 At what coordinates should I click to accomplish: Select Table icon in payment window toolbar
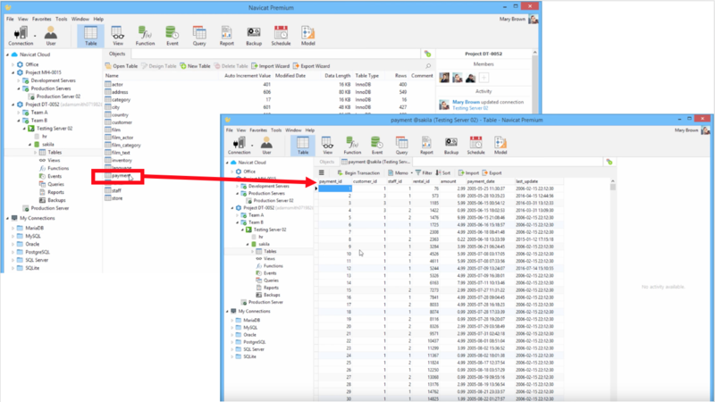pos(303,146)
